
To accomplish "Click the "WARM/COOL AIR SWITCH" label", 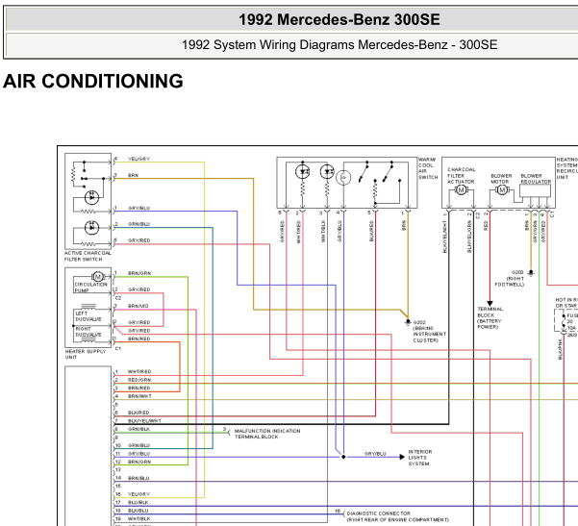I will pos(428,168).
